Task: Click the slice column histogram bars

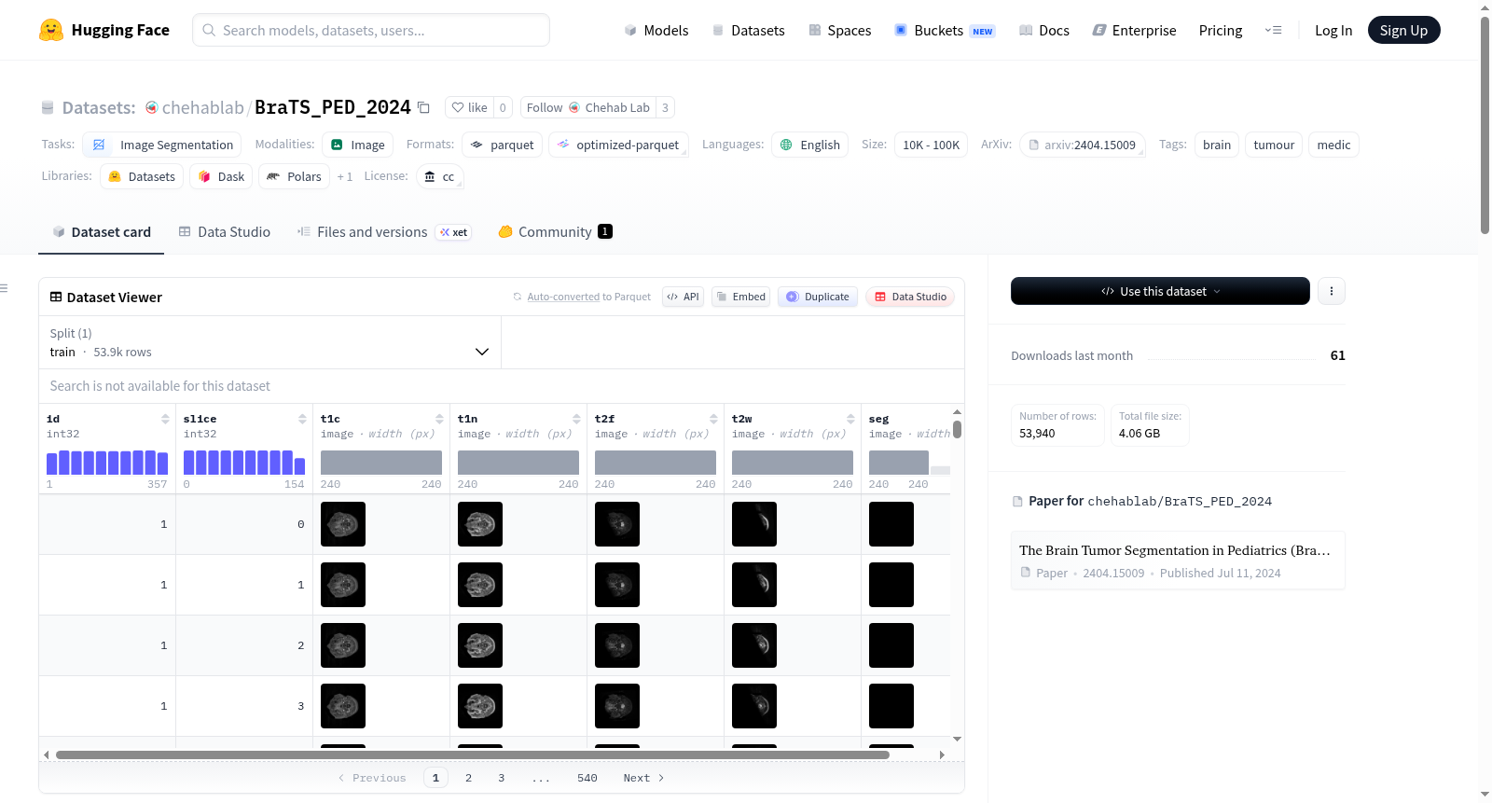Action: click(244, 463)
